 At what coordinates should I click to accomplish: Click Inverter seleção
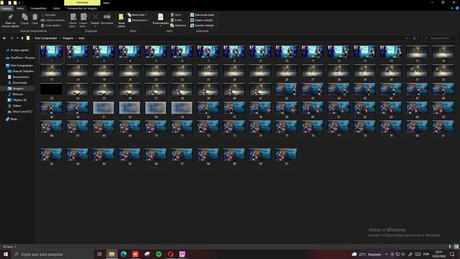point(202,25)
